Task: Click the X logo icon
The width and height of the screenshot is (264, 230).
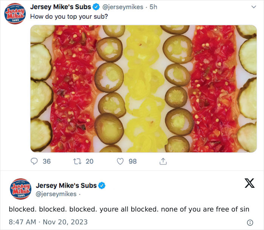Action: [x=249, y=184]
